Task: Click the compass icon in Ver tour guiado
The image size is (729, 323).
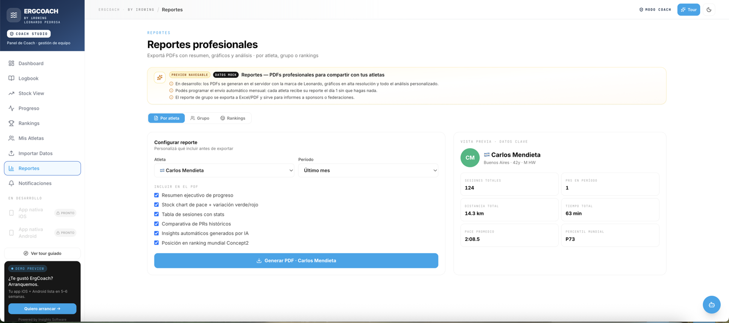Action: 26,253
